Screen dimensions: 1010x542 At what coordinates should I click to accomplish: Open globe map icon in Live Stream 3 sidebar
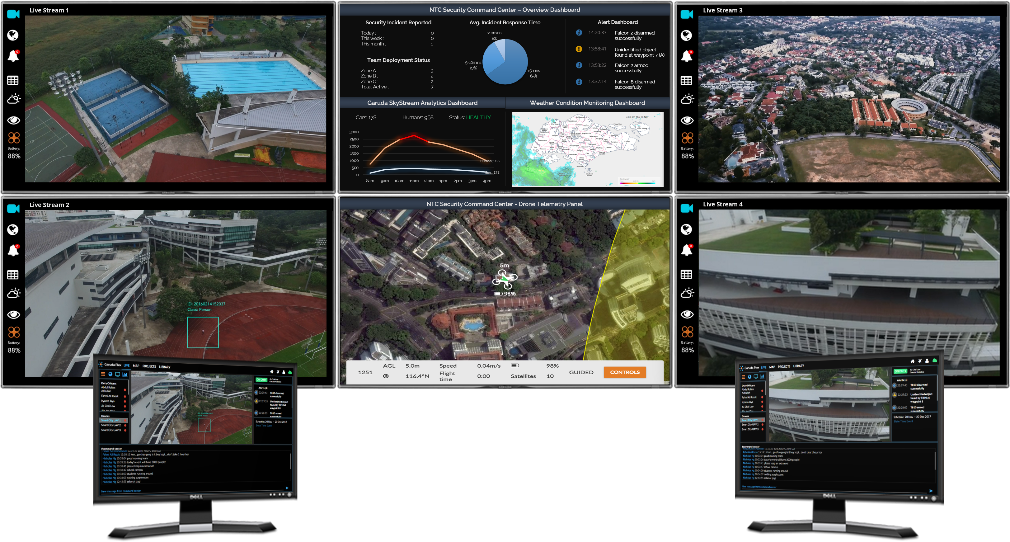click(686, 36)
